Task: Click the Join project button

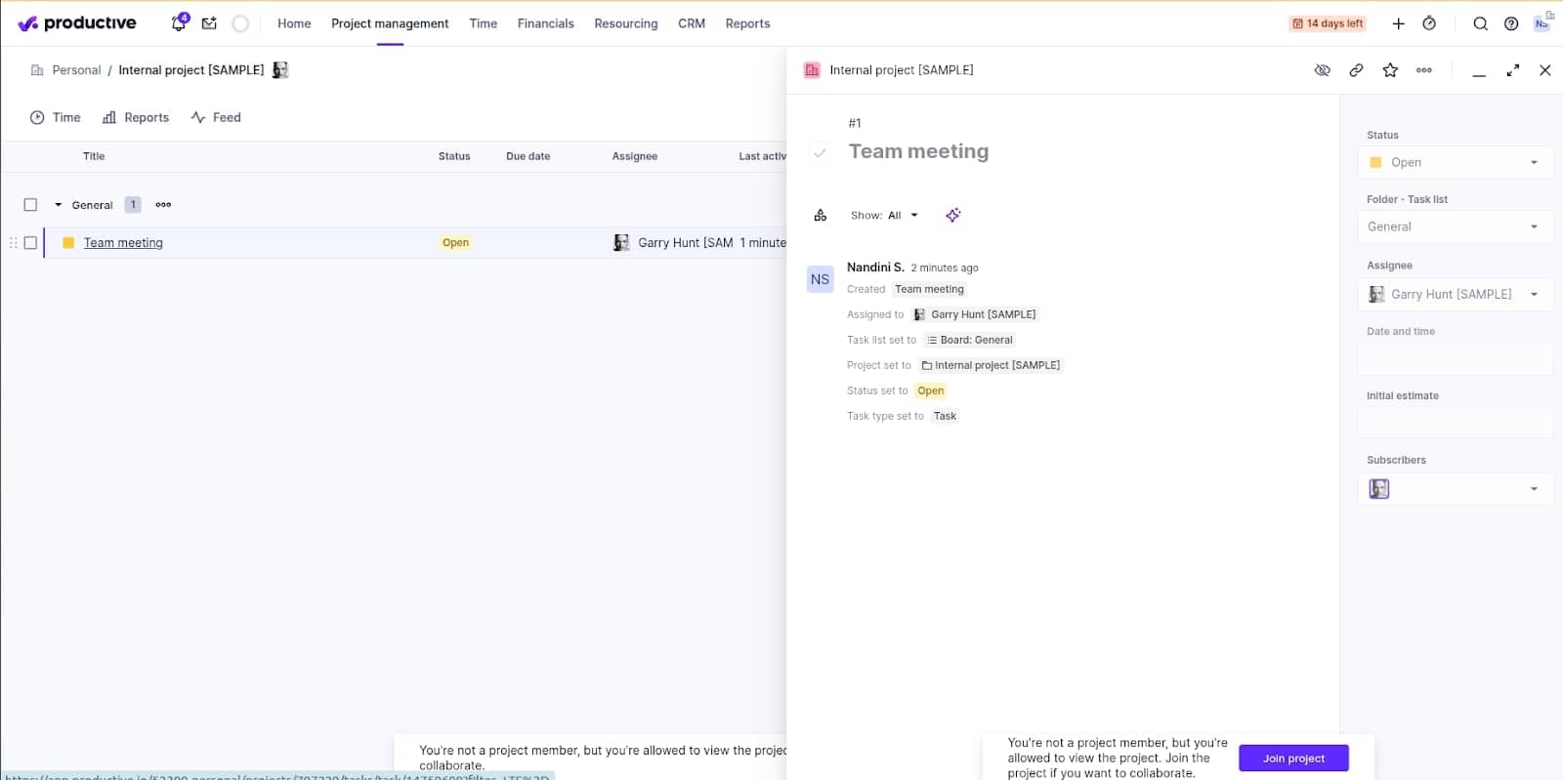Action: (1293, 759)
